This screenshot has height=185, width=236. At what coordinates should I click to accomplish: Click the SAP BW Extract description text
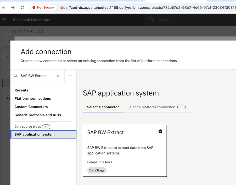(x=120, y=151)
